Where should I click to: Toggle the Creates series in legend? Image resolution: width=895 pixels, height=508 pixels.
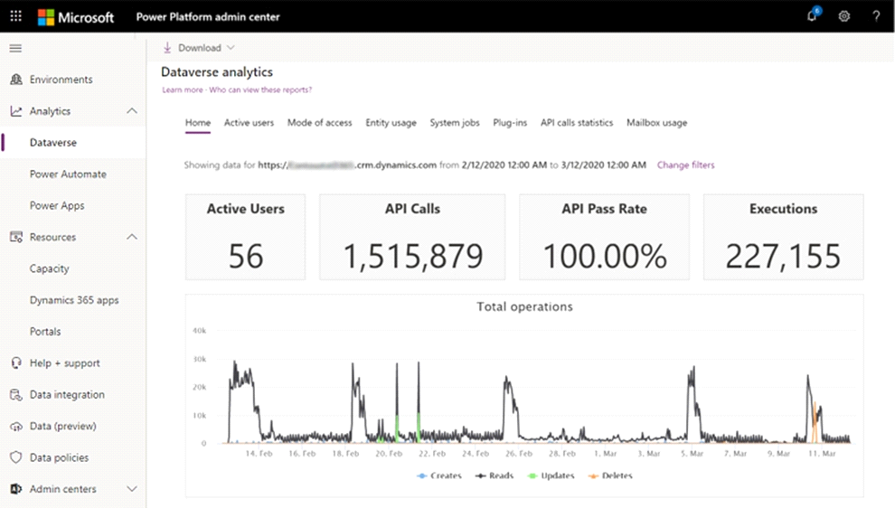(x=439, y=475)
